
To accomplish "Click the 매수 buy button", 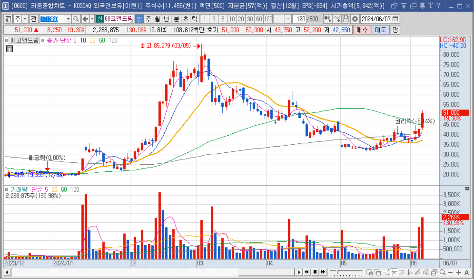I will tap(362, 30).
